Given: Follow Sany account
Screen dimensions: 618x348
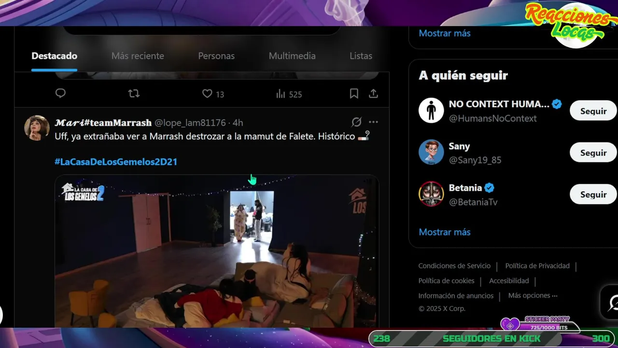Looking at the screenshot, I should [x=593, y=153].
